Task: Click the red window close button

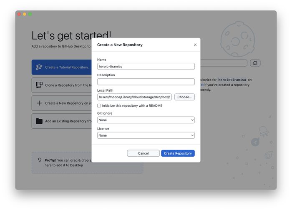Action: point(19,14)
